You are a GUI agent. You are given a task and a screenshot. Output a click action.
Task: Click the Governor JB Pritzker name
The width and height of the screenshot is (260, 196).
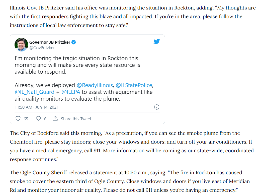pyautogui.click(x=50, y=42)
